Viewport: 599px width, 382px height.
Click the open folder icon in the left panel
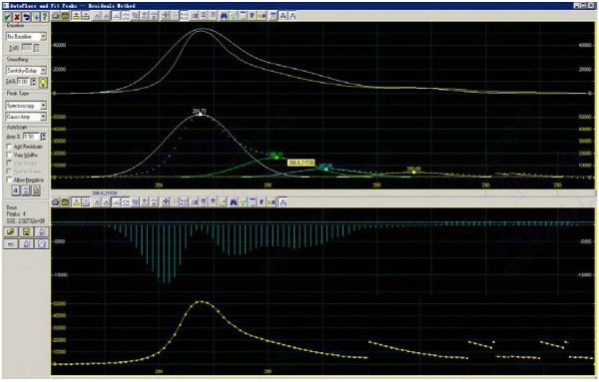point(11,231)
